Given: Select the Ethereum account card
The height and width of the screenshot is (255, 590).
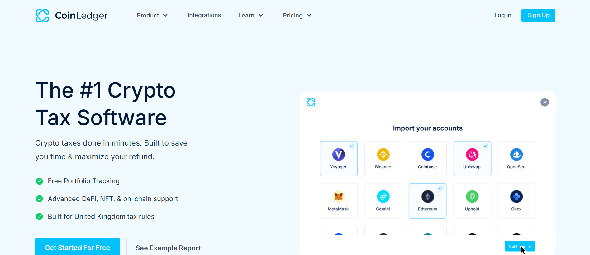Looking at the screenshot, I should click(x=428, y=201).
